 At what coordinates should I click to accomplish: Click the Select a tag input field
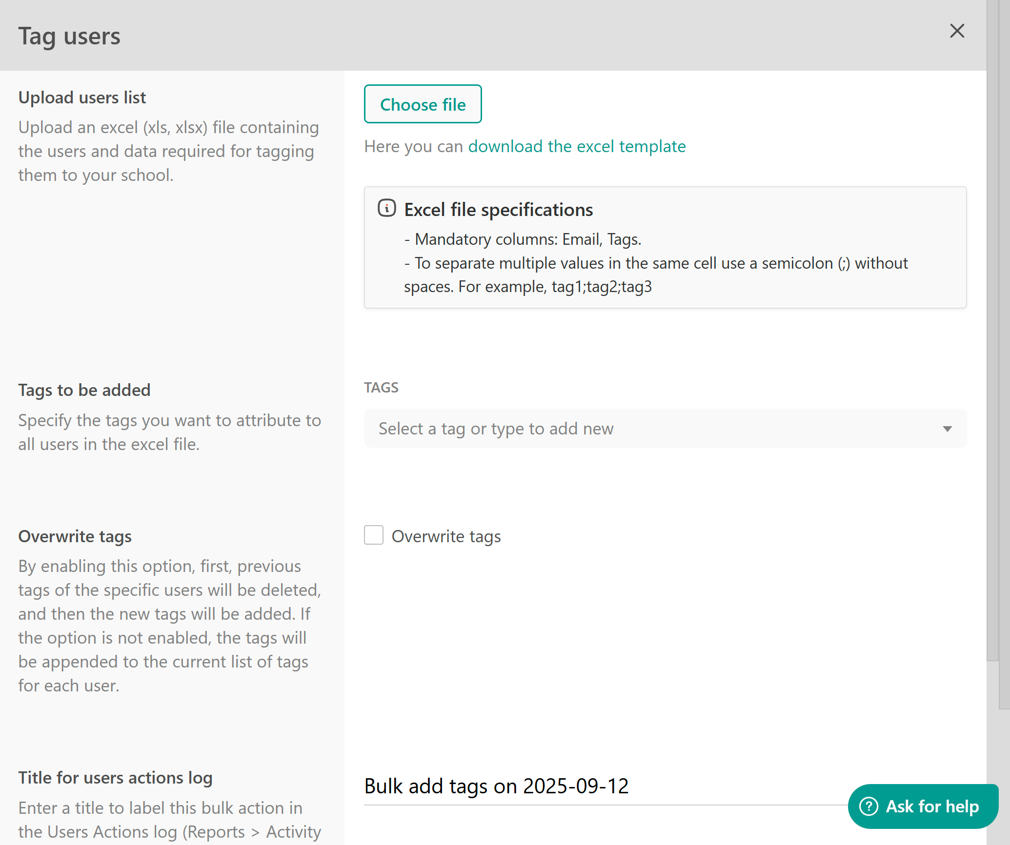point(665,429)
